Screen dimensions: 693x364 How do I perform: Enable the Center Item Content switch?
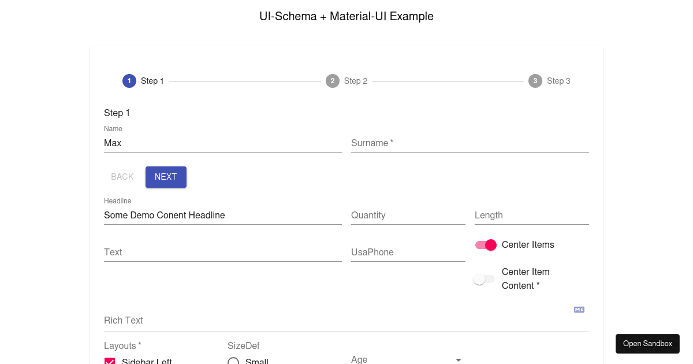pos(484,279)
